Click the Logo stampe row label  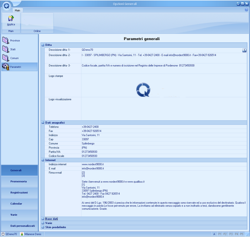pos(56,76)
